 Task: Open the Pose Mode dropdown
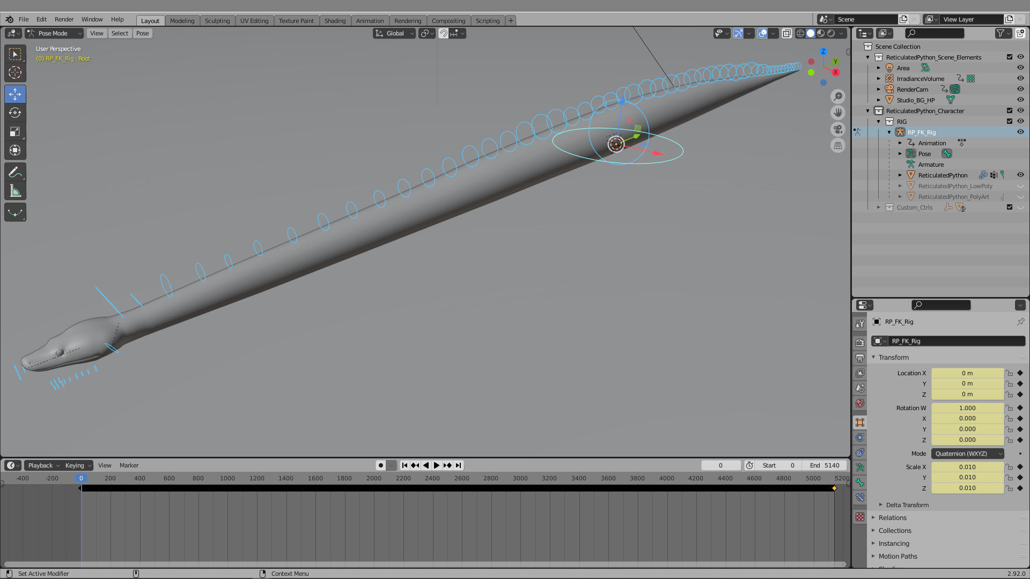pyautogui.click(x=54, y=33)
